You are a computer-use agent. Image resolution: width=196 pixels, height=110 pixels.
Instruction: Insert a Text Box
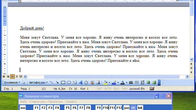[x=75, y=82]
